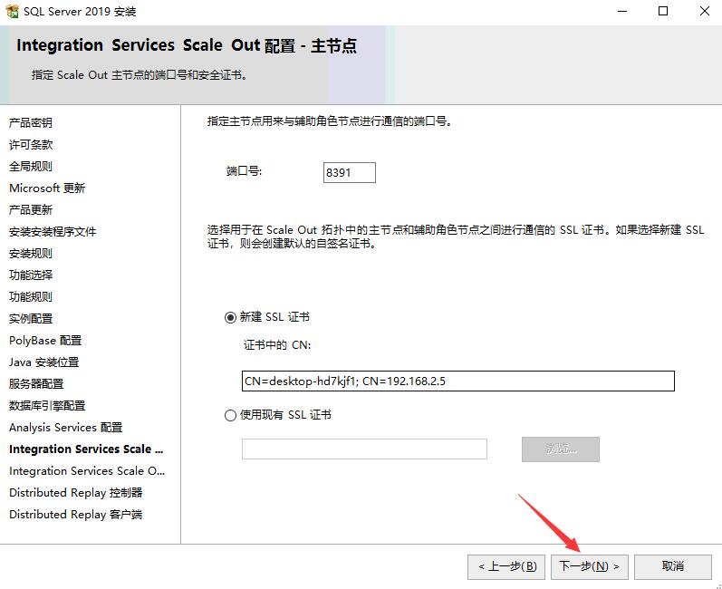Go back with the 上一步(B) button

[506, 567]
